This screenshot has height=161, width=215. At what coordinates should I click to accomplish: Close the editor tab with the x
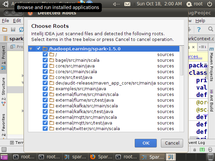pos(193,47)
